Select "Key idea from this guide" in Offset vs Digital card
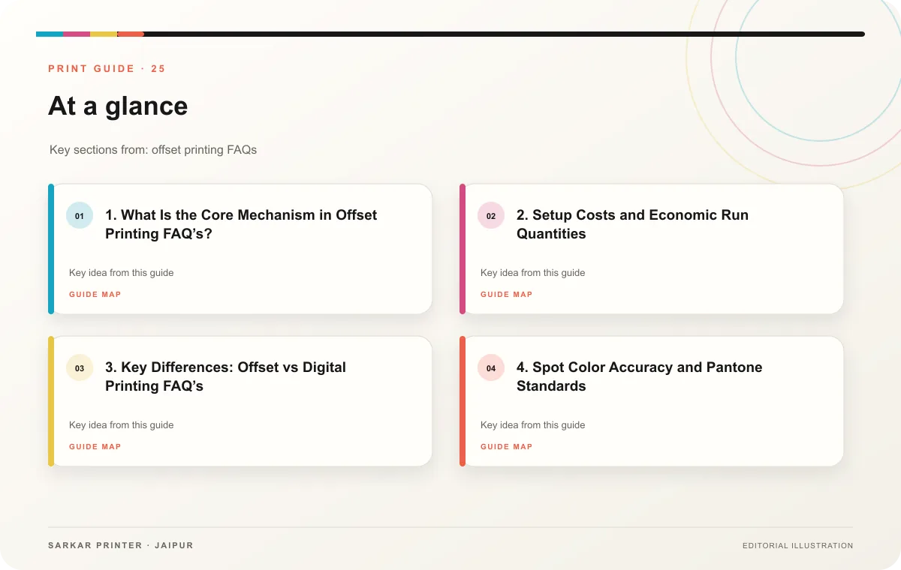 (x=122, y=425)
